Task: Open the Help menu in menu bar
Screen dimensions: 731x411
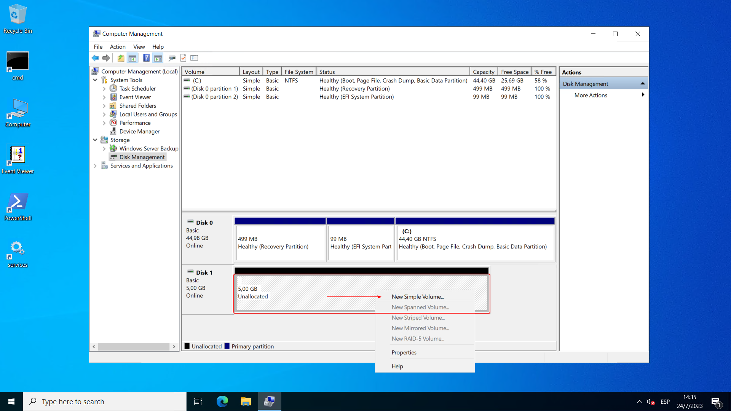Action: click(x=158, y=46)
